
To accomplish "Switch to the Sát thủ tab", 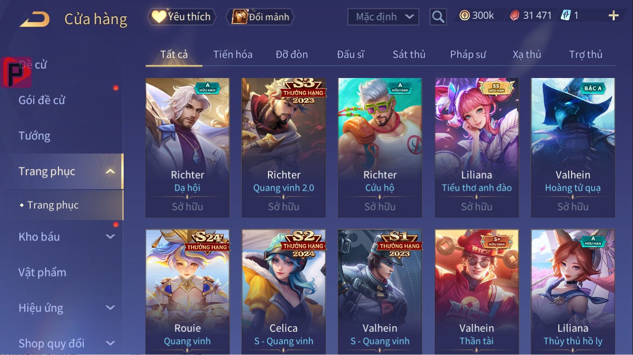I will (409, 54).
